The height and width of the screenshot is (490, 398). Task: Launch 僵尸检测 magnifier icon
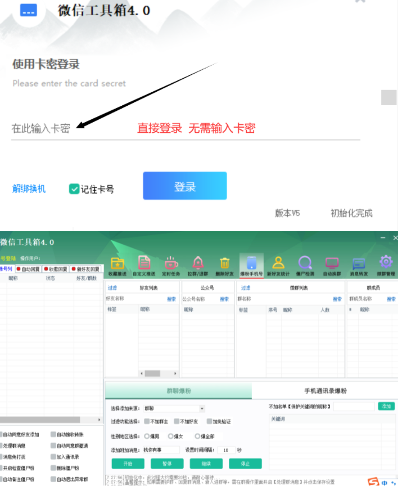(305, 263)
